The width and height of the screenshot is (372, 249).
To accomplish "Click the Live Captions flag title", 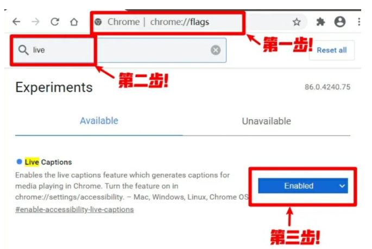I will click(48, 162).
